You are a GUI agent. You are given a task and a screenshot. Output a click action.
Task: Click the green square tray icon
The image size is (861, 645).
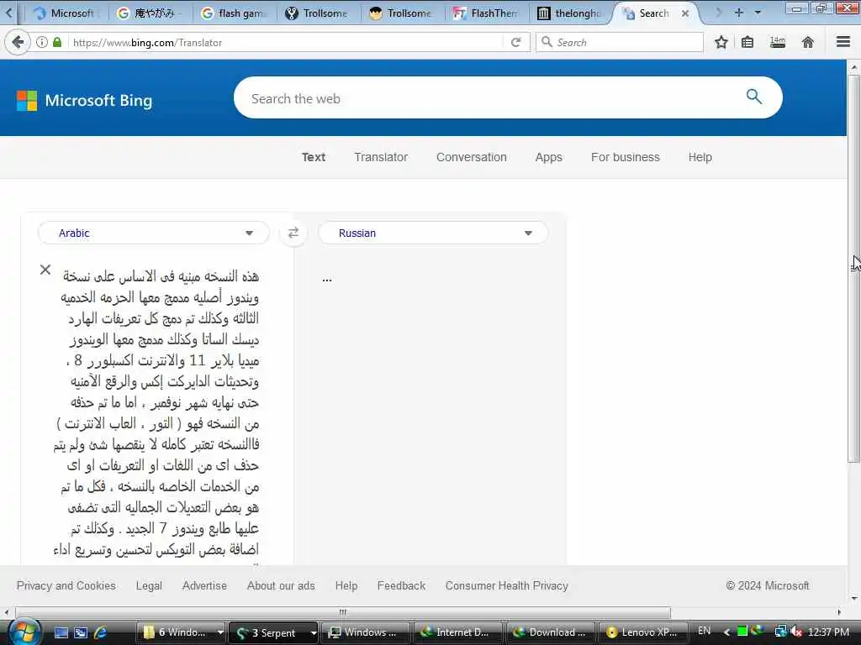[742, 632]
